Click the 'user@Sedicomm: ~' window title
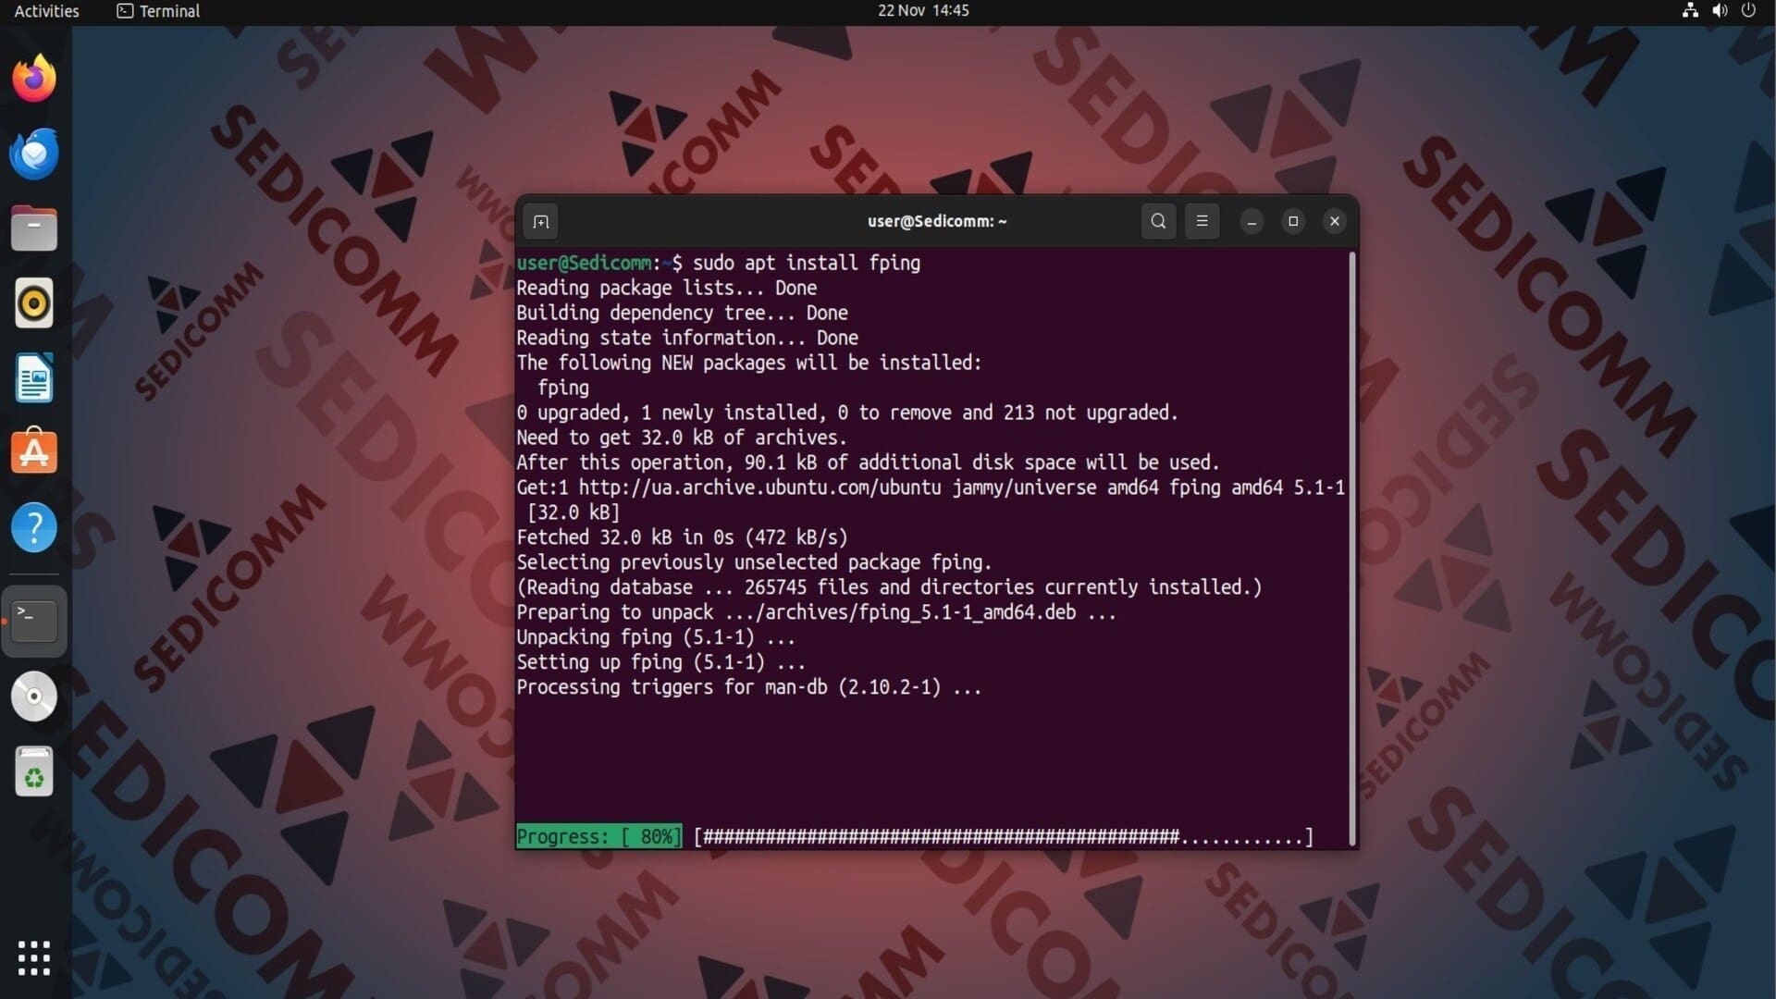1776x999 pixels. [937, 221]
